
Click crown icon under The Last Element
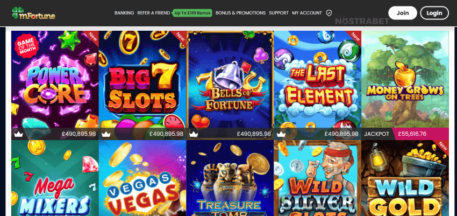click(x=281, y=134)
